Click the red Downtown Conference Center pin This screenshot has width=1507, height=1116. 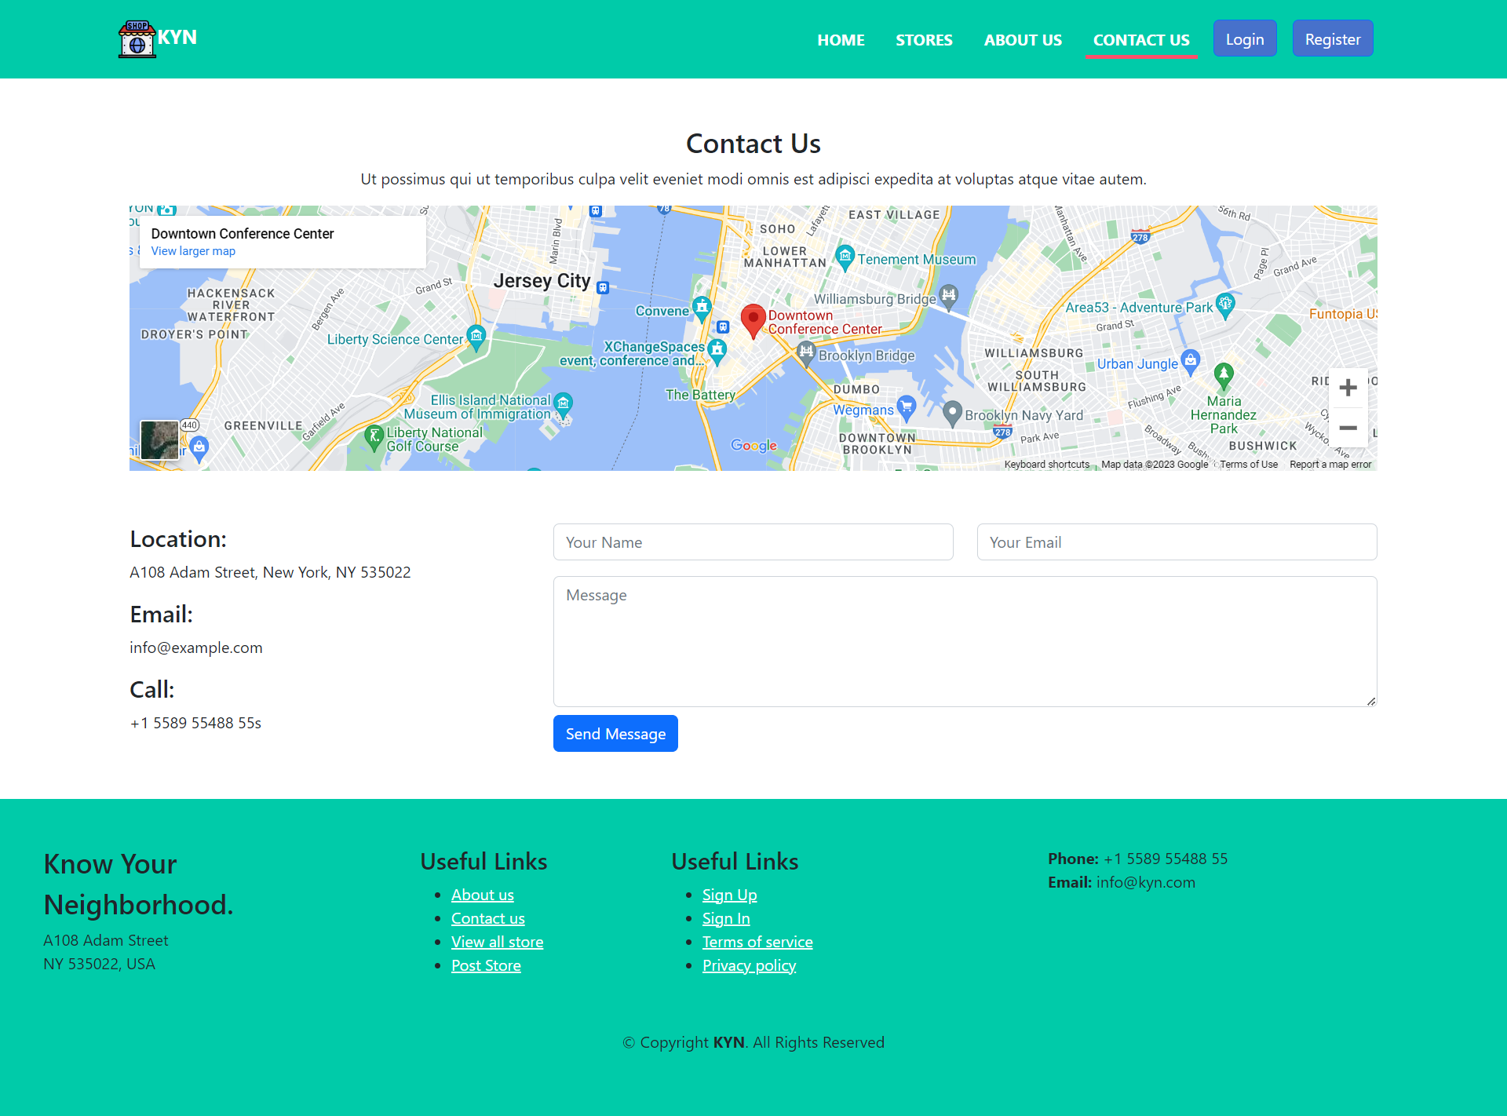(753, 321)
